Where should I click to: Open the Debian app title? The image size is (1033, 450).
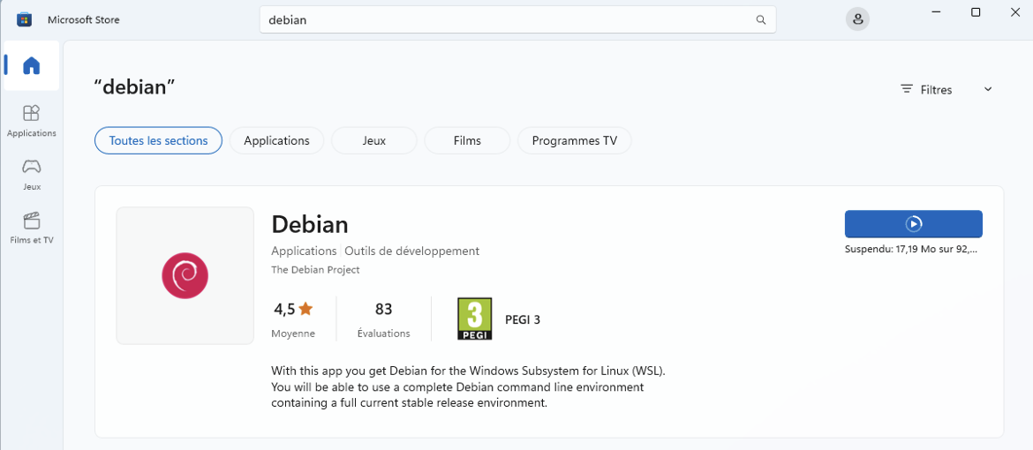(x=310, y=225)
